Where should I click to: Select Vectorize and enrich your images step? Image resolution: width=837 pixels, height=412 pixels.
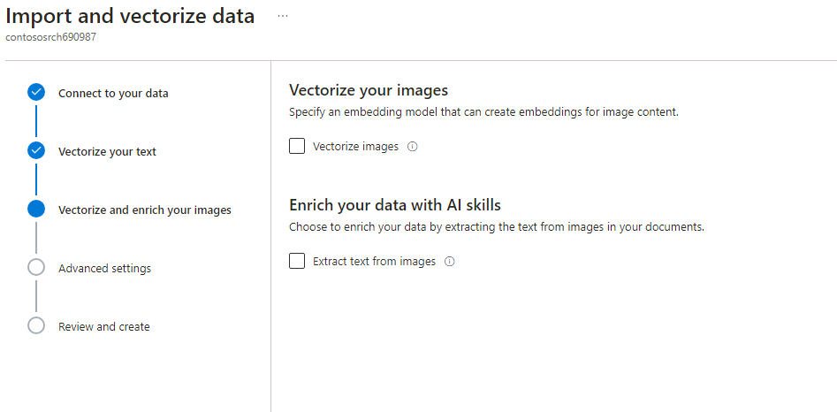(145, 210)
